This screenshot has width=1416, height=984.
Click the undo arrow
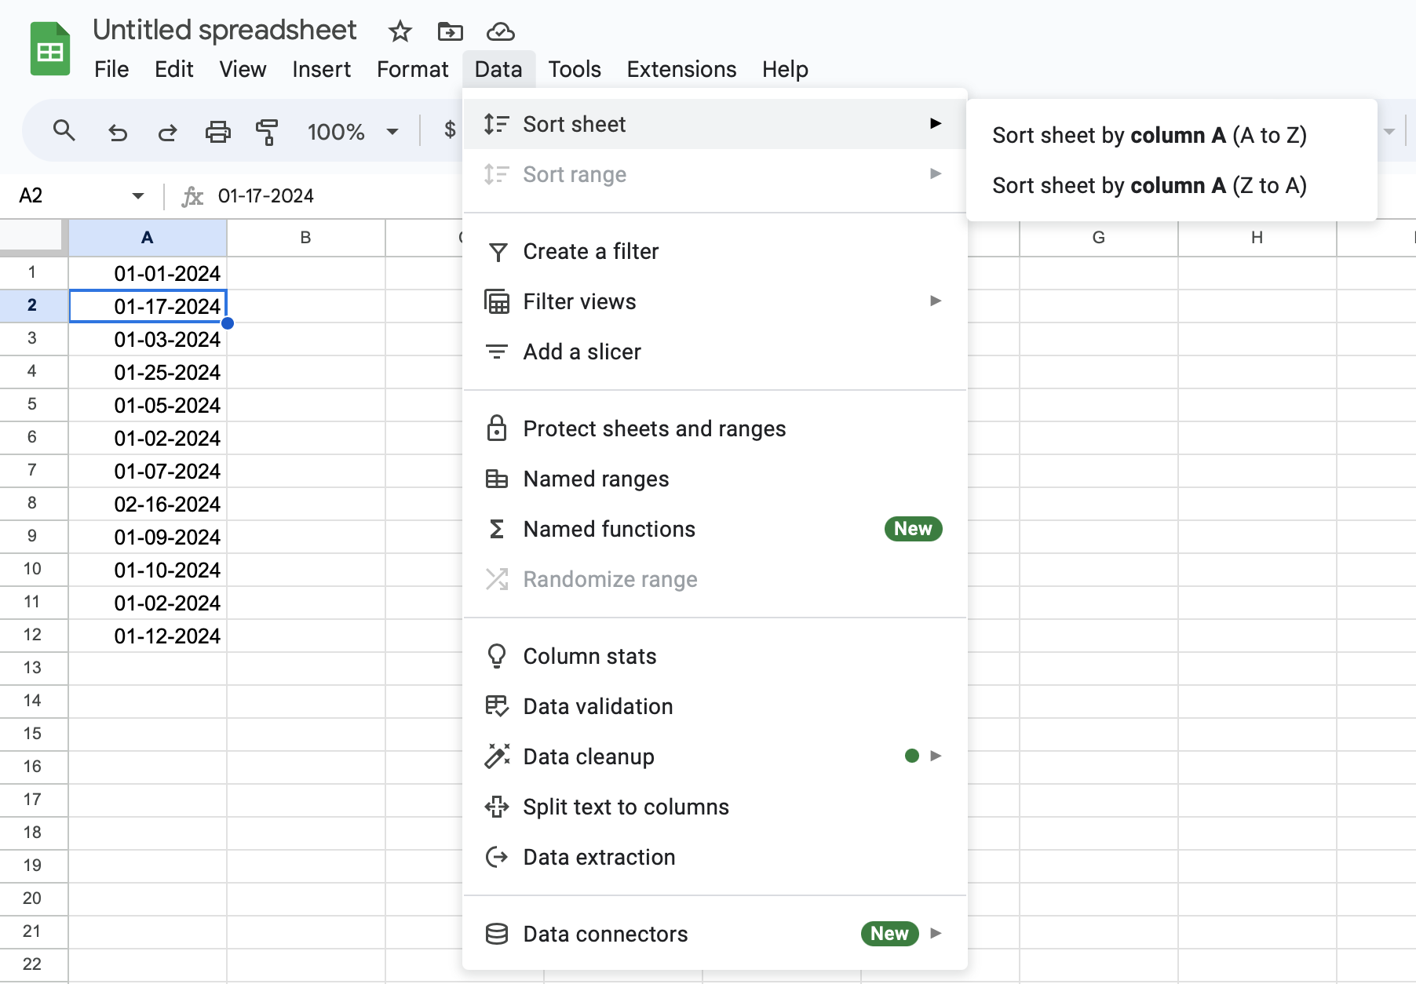click(117, 131)
